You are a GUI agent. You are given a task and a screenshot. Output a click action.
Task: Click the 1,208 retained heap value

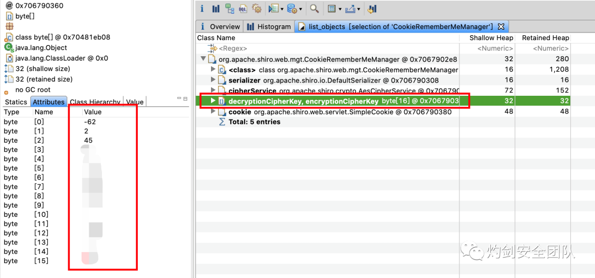pyautogui.click(x=559, y=70)
